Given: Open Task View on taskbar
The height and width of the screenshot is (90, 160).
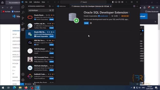Looking at the screenshot, I should point(8,88).
